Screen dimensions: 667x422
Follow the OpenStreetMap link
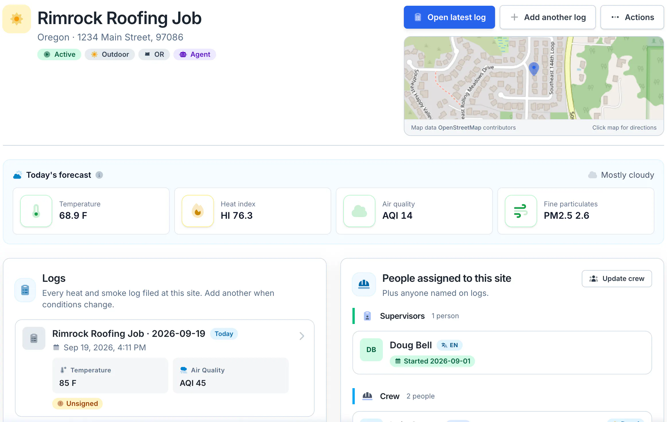[x=459, y=128]
